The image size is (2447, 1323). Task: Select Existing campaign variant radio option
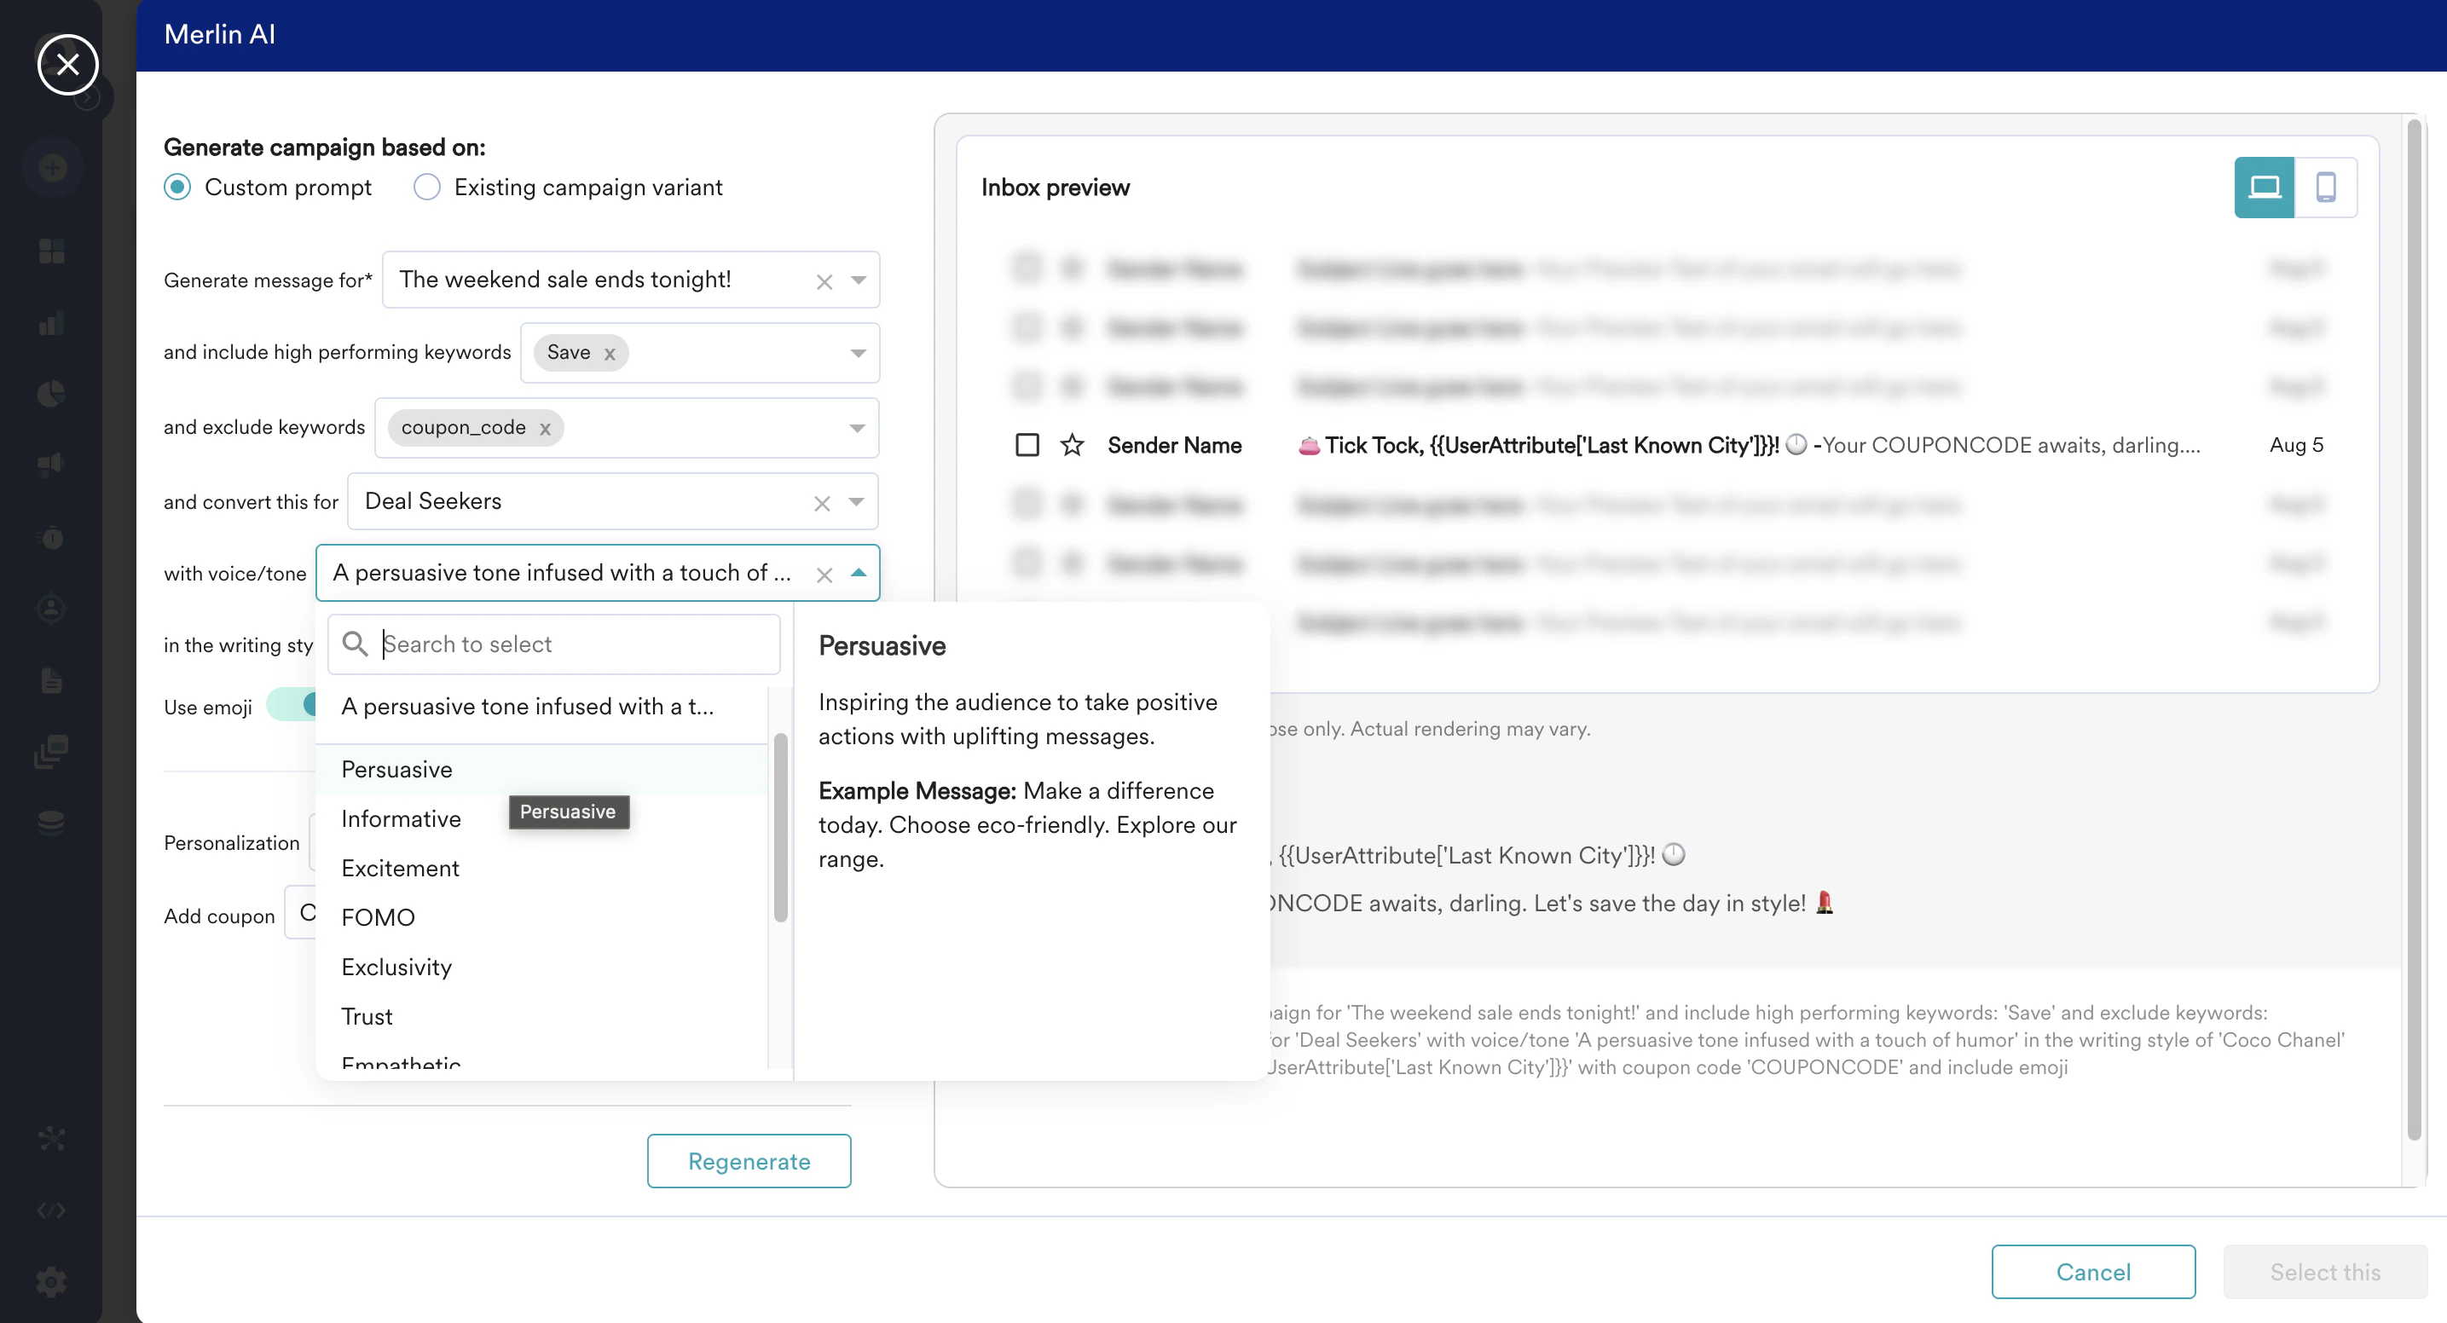tap(426, 187)
